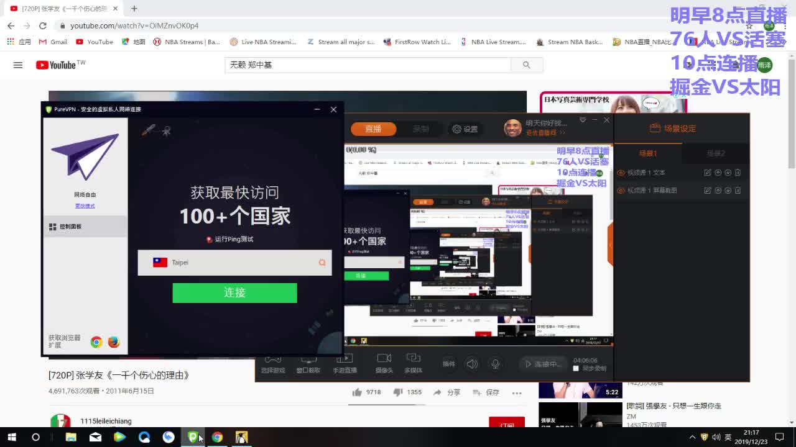Click the green 连接 connect button in PureVPN
This screenshot has height=447, width=796.
(x=234, y=292)
